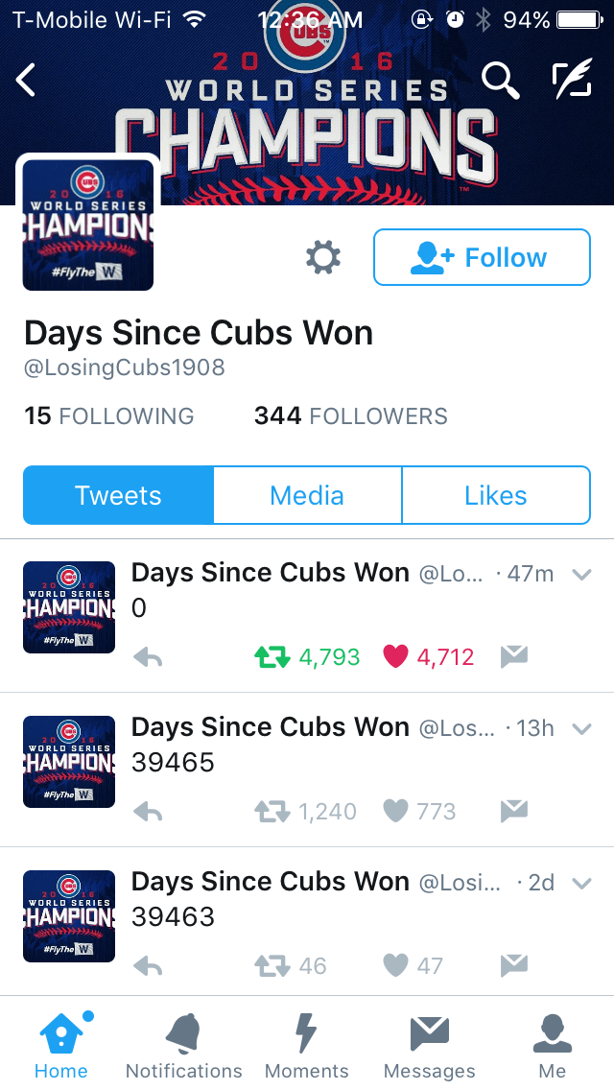Undo the retweet on the 4,793 tweet
The image size is (614, 1090).
click(272, 657)
